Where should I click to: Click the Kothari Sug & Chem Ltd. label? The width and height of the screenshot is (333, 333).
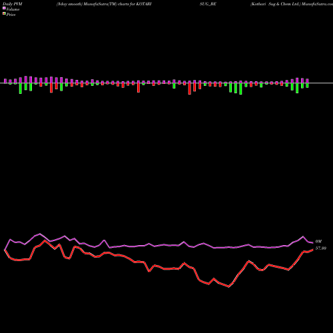(x=275, y=4)
